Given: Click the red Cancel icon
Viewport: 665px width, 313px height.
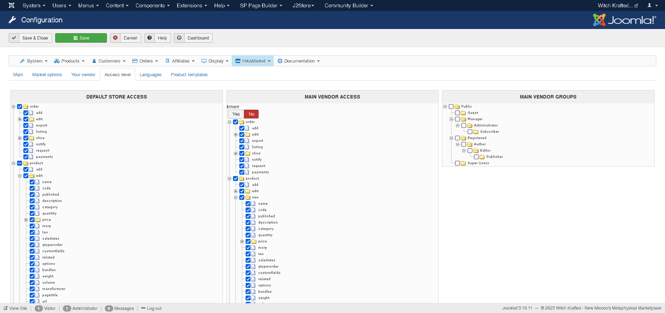Looking at the screenshot, I should click(x=115, y=38).
